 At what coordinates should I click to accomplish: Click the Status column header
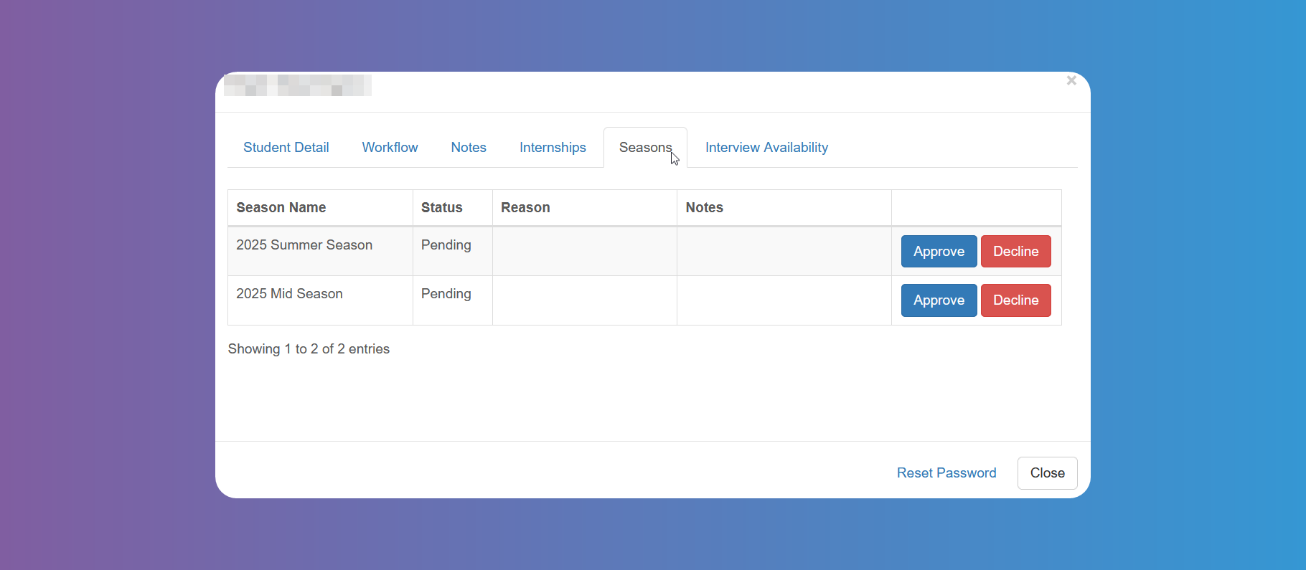tap(442, 208)
